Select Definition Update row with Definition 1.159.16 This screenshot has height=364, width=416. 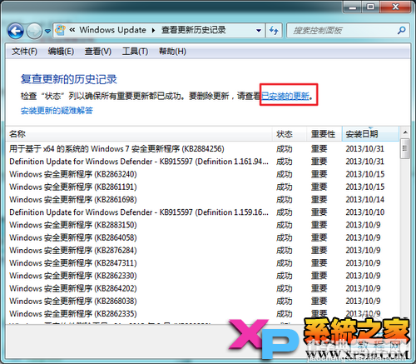click(202, 212)
